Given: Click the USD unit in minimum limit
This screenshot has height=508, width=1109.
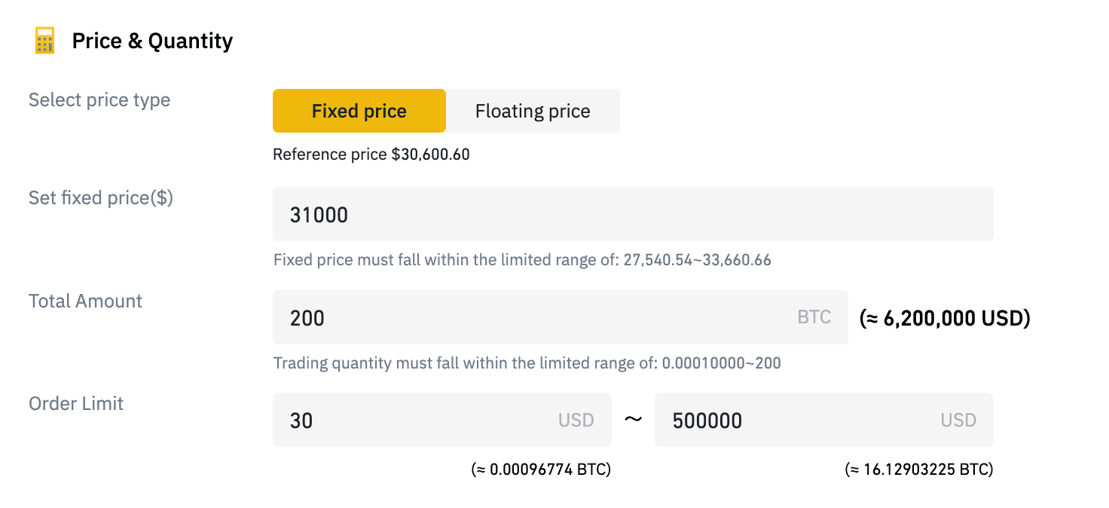Looking at the screenshot, I should 576,420.
